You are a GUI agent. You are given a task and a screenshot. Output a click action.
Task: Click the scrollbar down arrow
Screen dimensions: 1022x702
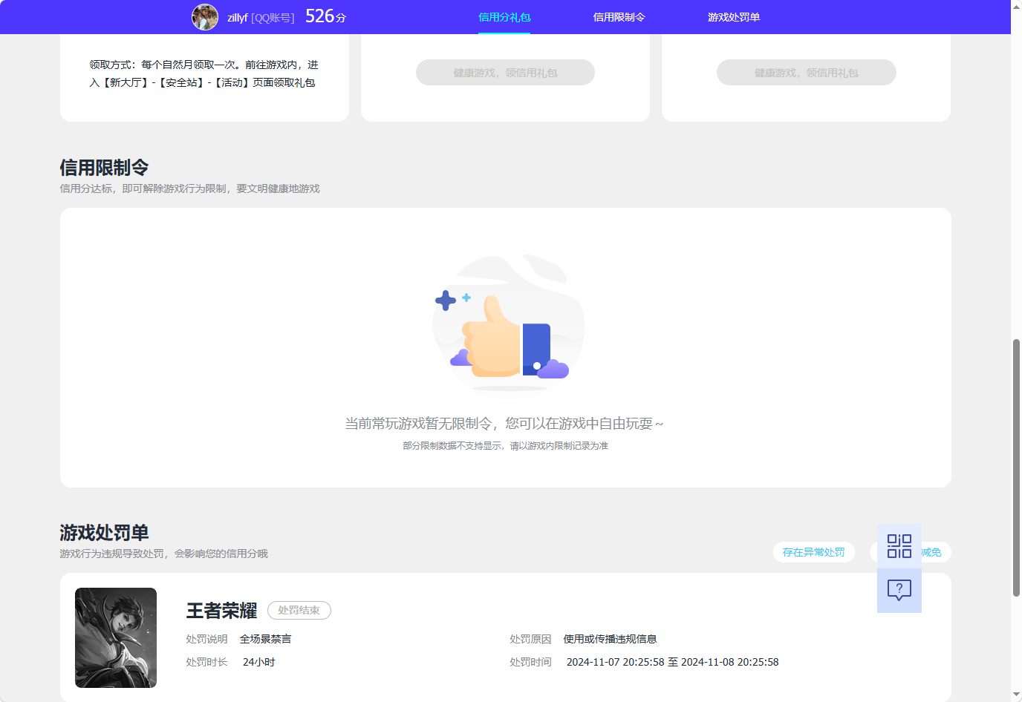pos(1016,695)
